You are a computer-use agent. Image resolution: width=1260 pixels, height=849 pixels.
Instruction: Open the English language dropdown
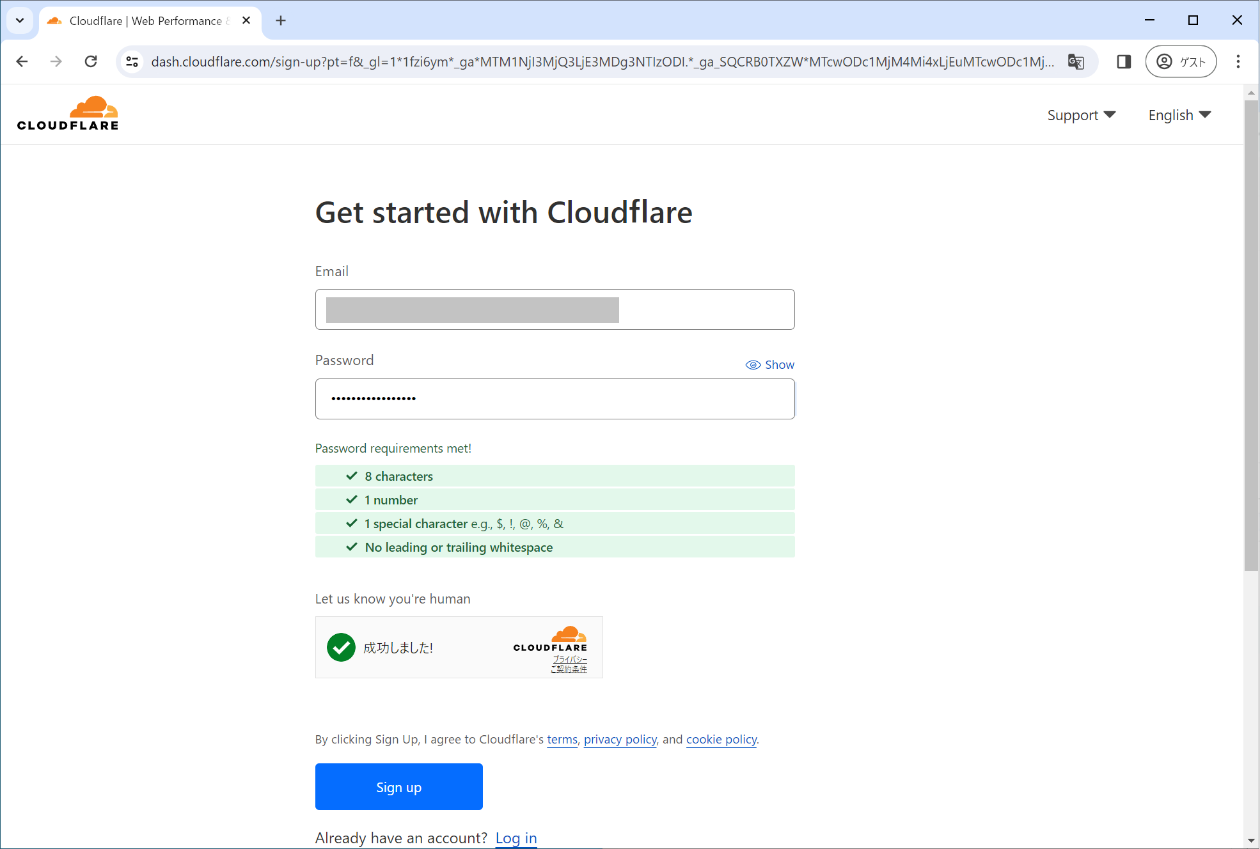coord(1179,114)
